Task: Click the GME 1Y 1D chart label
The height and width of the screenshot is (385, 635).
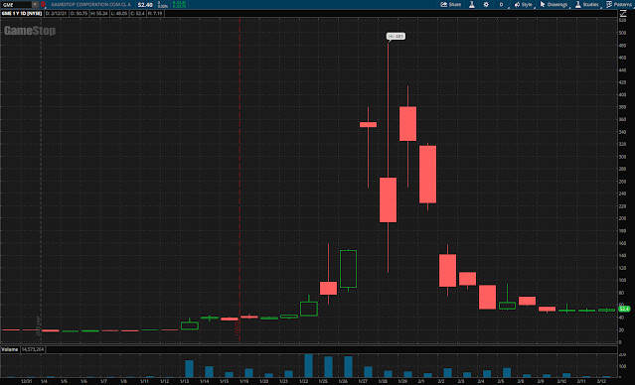Action: pyautogui.click(x=22, y=13)
